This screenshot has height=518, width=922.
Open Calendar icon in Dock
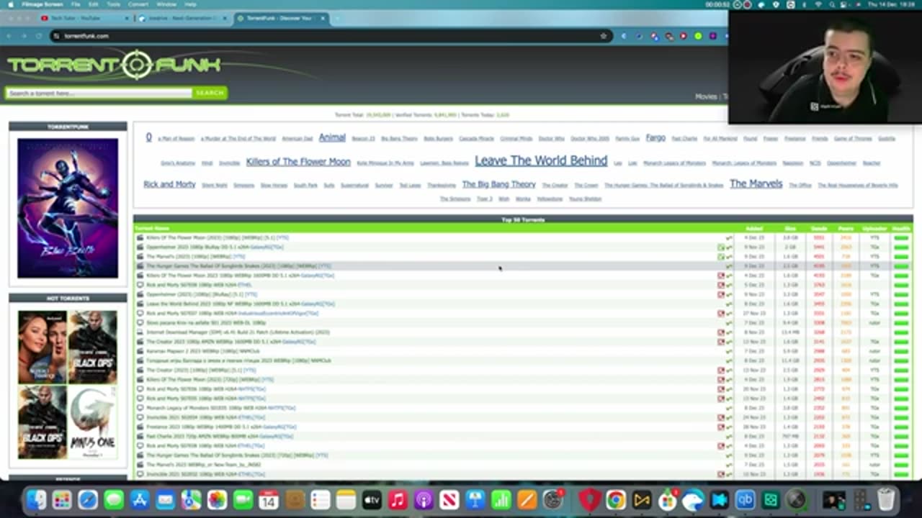click(x=269, y=499)
